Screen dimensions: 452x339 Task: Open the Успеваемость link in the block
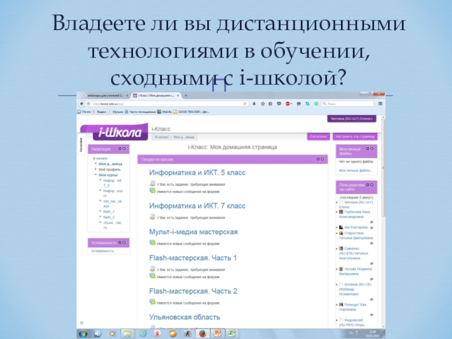pyautogui.click(x=102, y=251)
